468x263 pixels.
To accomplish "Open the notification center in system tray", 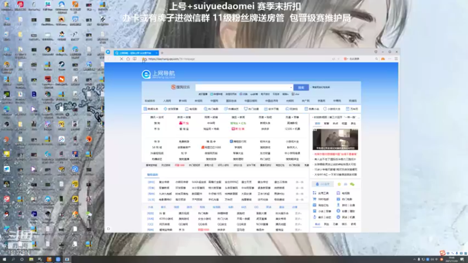I will pos(462,259).
